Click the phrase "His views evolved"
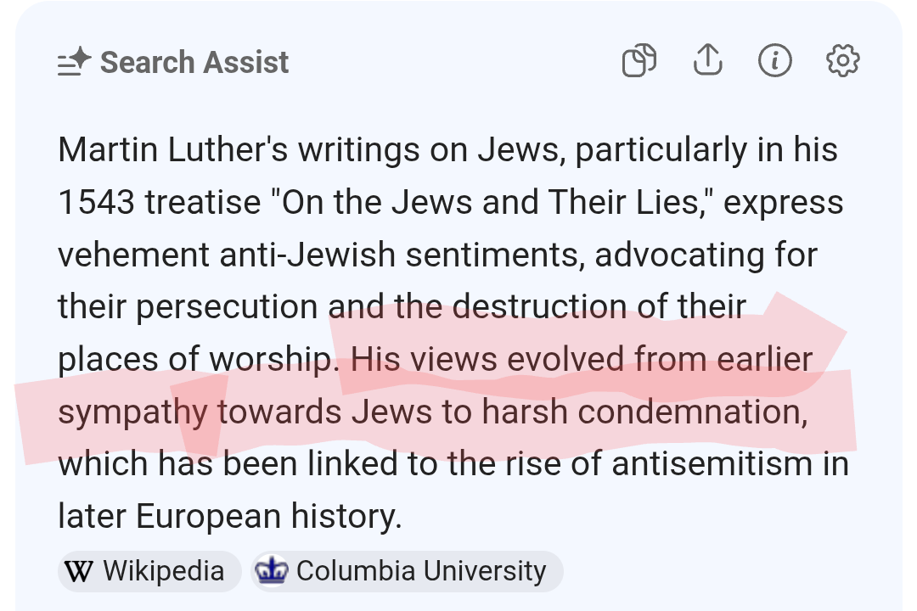The image size is (917, 611). coord(487,359)
